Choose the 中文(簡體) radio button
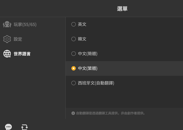183x130 pixels. pos(73,54)
